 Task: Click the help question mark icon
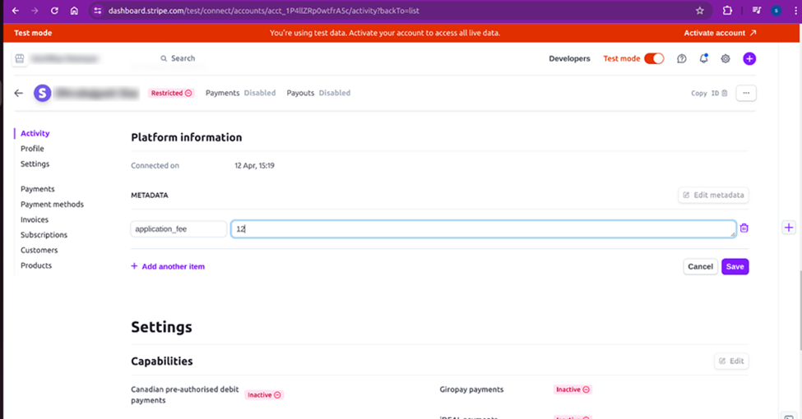(x=682, y=59)
